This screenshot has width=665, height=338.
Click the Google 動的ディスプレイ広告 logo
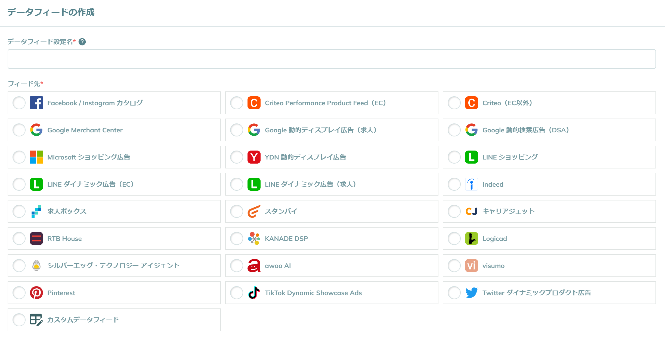254,130
